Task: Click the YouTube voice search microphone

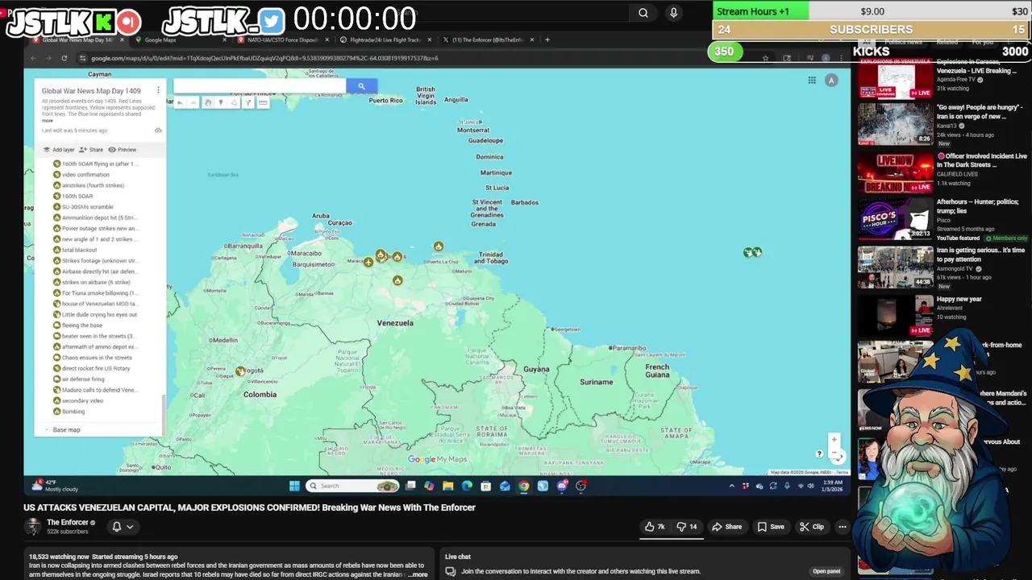Action: [x=673, y=12]
